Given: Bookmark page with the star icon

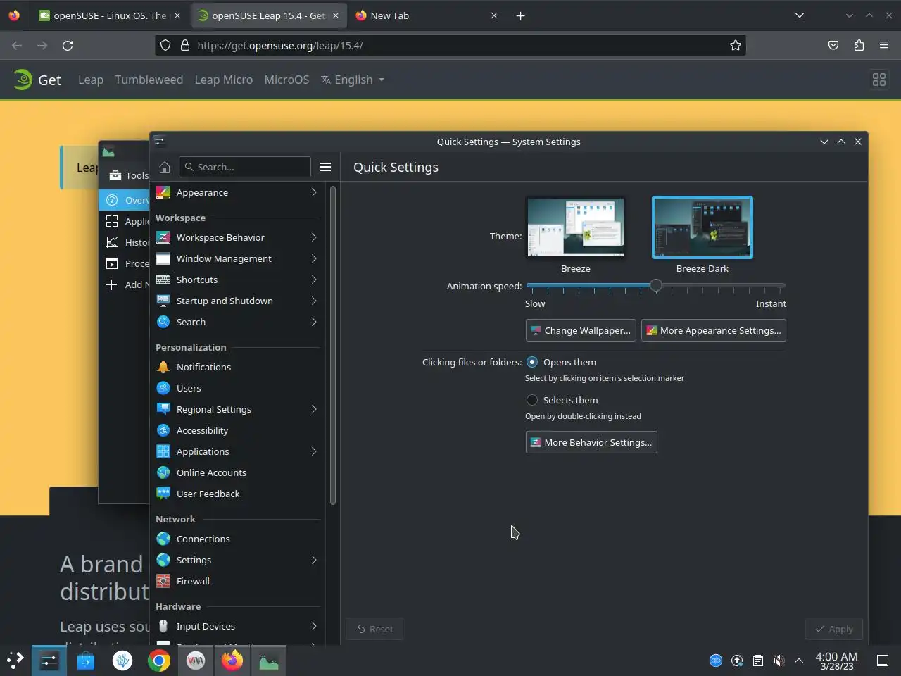Looking at the screenshot, I should pyautogui.click(x=736, y=45).
